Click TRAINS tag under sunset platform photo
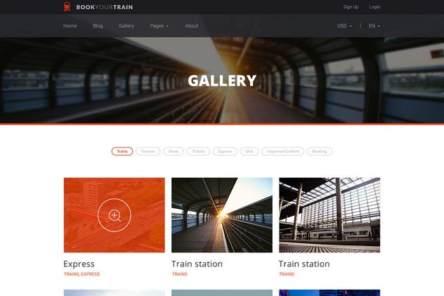Image resolution: width=444 pixels, height=296 pixels. pyautogui.click(x=180, y=274)
